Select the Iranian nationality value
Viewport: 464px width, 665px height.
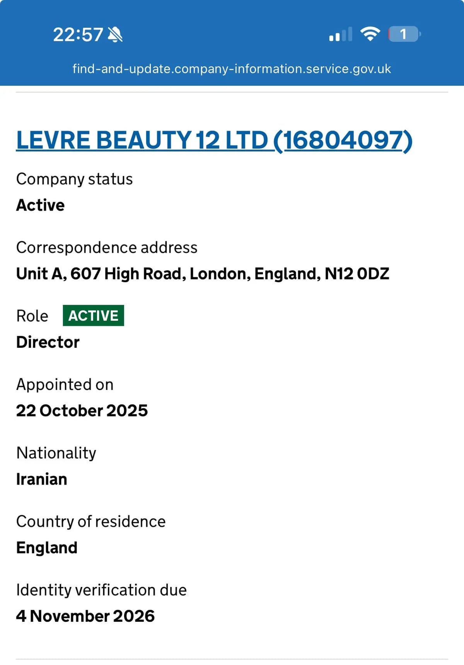click(42, 479)
